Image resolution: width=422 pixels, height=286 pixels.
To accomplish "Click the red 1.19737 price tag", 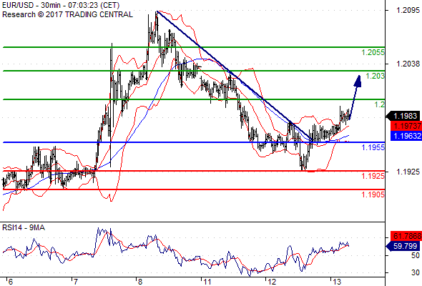I will (406, 126).
